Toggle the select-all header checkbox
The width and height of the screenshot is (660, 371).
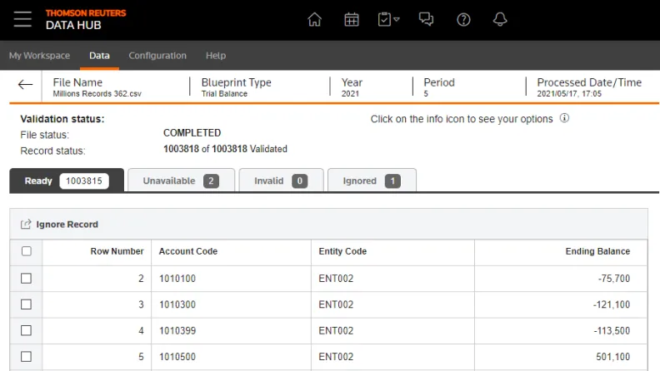26,251
